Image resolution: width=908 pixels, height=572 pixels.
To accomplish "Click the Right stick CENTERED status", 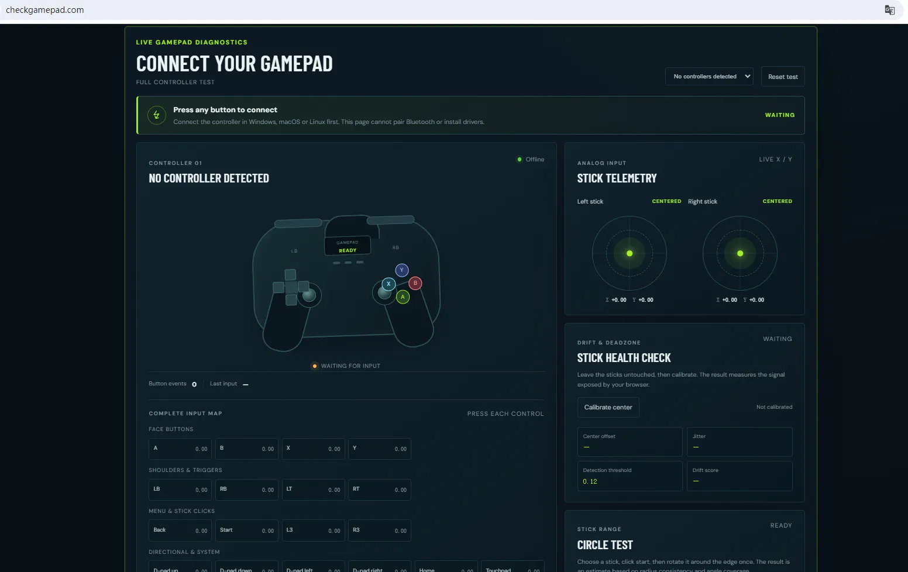I will (777, 201).
